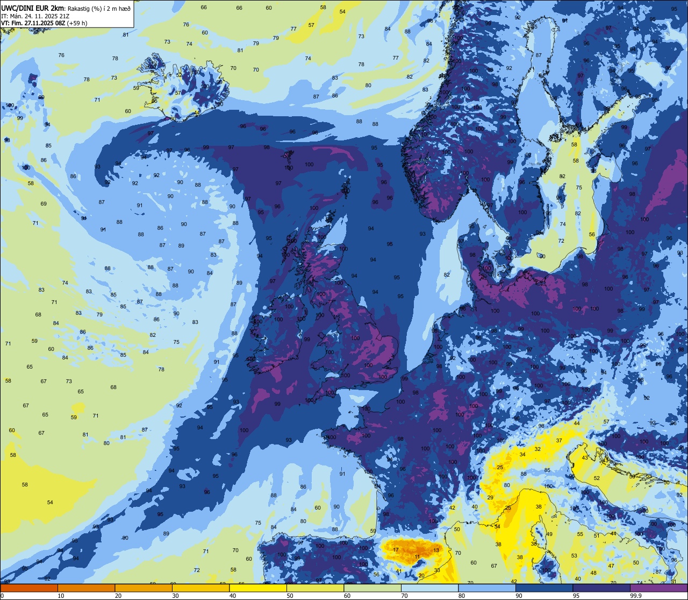Click the "17" humidity value on the map
The image size is (688, 600).
coord(396,549)
